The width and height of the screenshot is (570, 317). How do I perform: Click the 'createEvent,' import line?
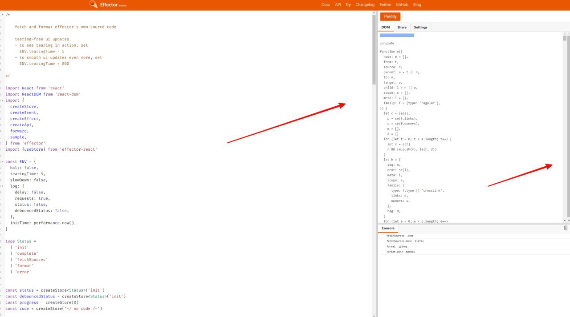click(24, 113)
